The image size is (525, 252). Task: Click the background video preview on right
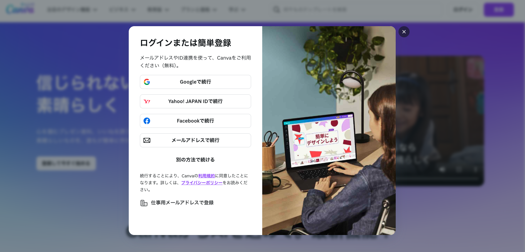(x=440, y=121)
